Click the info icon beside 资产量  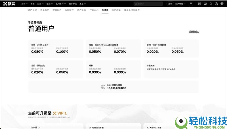39,128
